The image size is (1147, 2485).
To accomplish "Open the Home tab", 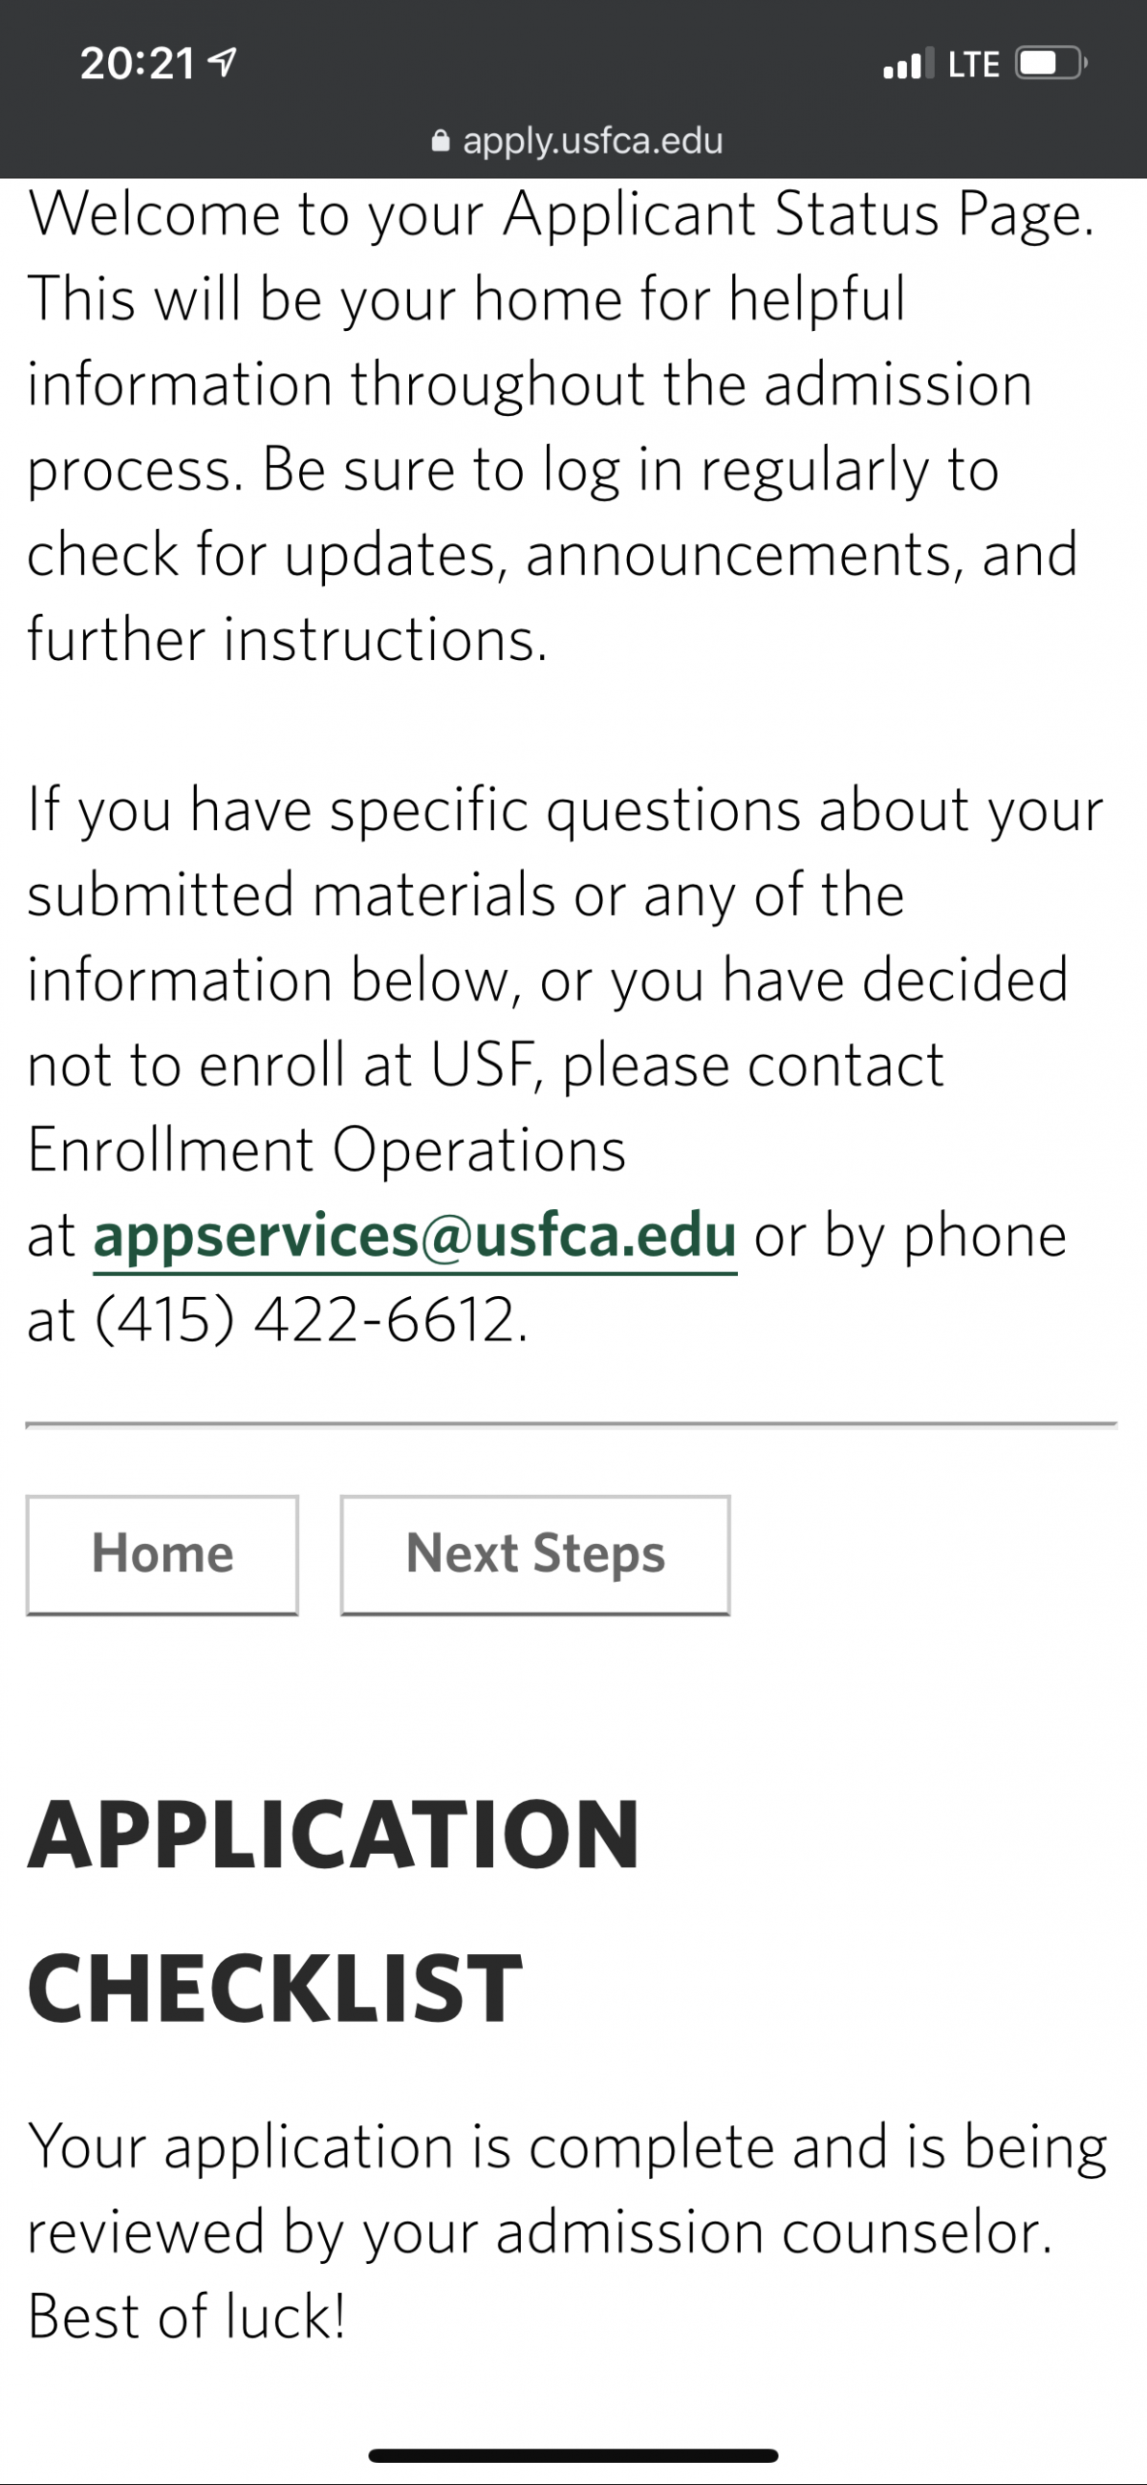I will [x=162, y=1554].
